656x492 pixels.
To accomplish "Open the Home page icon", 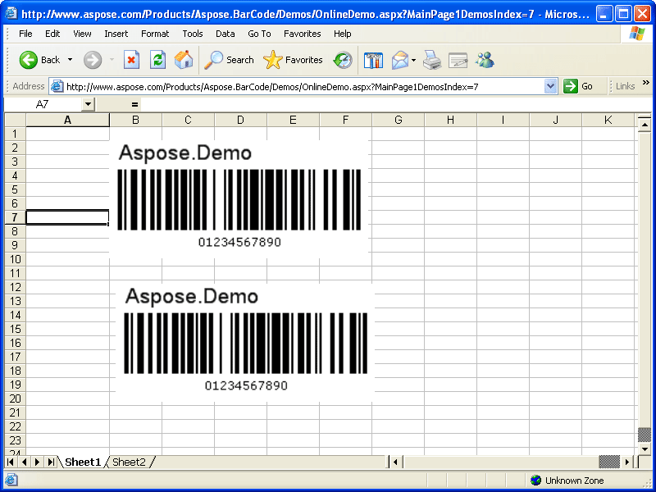I will pos(184,60).
